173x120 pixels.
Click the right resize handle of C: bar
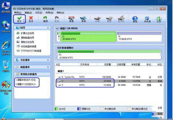pos(161,54)
